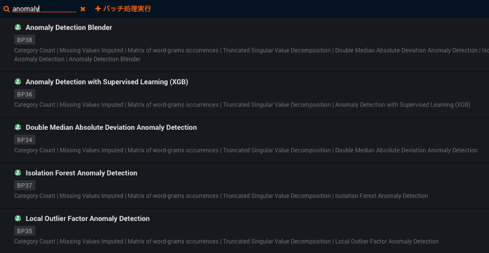The image size is (489, 253).
Task: Click the Anomaly Detection Blender model icon
Action: (x=18, y=27)
